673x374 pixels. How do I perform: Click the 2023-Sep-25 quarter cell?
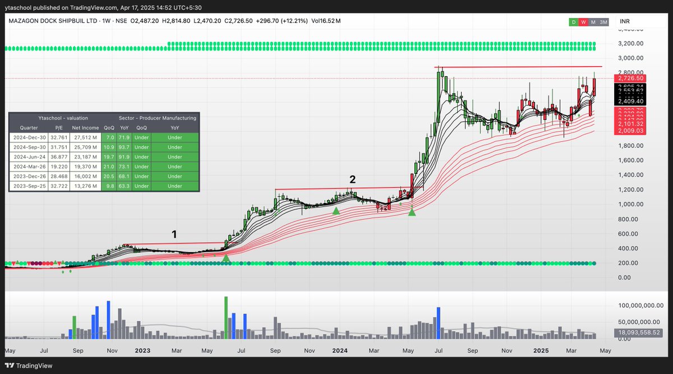pyautogui.click(x=29, y=187)
